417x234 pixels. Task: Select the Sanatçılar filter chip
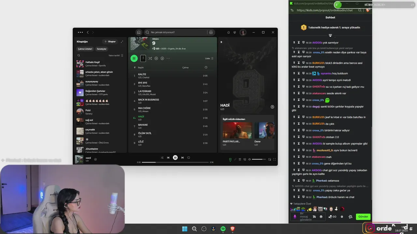102,49
